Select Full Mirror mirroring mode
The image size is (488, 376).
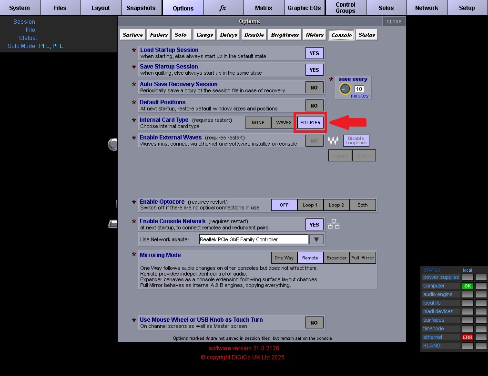click(x=363, y=257)
